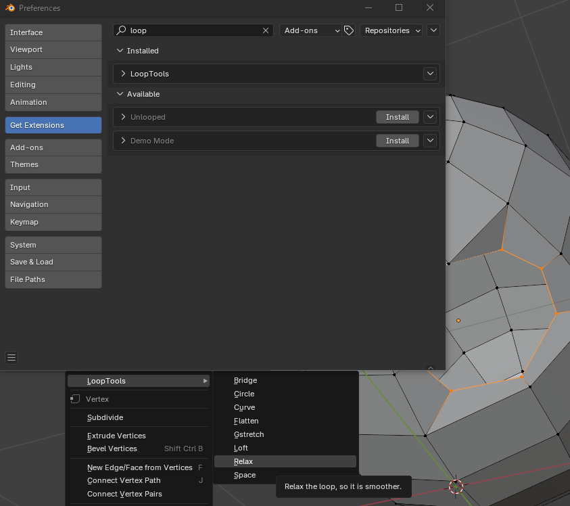Viewport: 570px width, 506px height.
Task: Open the Editing preferences tab
Action: pyautogui.click(x=53, y=85)
